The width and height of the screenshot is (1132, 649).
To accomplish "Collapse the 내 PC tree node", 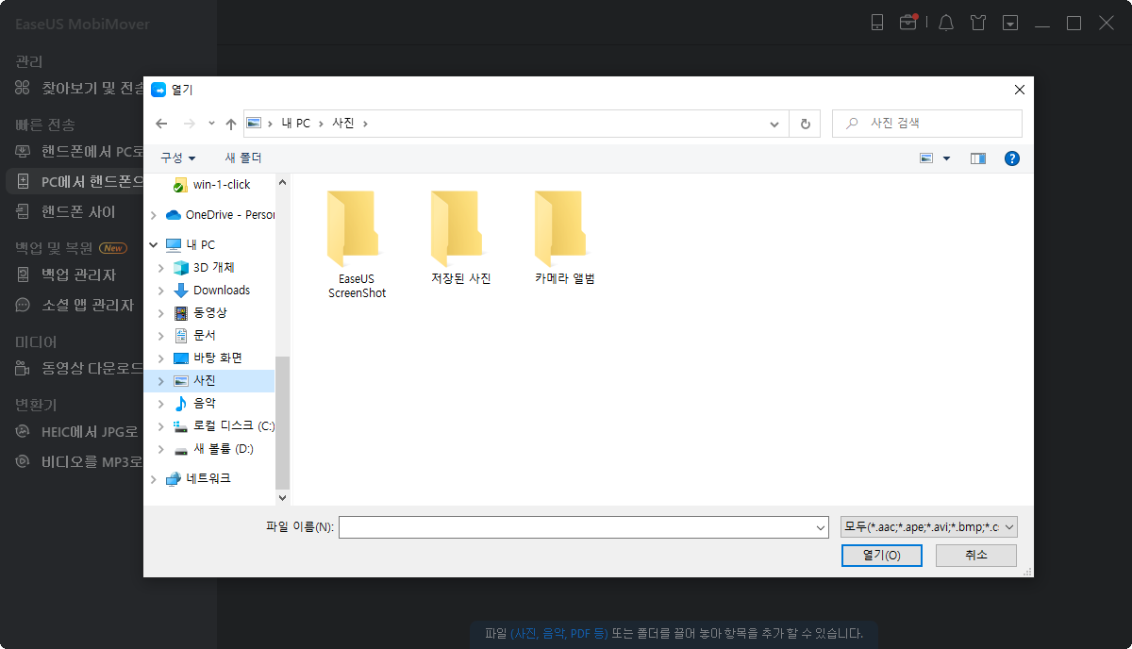I will click(x=154, y=244).
